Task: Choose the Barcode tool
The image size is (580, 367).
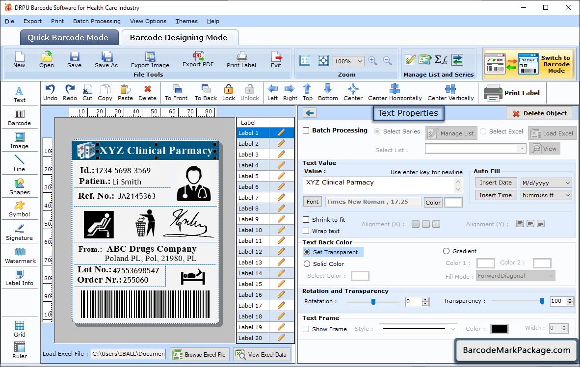Action: (20, 118)
